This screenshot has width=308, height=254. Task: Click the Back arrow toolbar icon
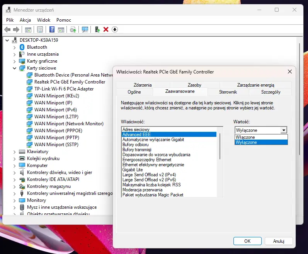(7, 30)
